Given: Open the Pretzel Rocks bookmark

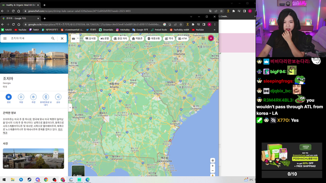Looking at the screenshot, I should (x=159, y=30).
